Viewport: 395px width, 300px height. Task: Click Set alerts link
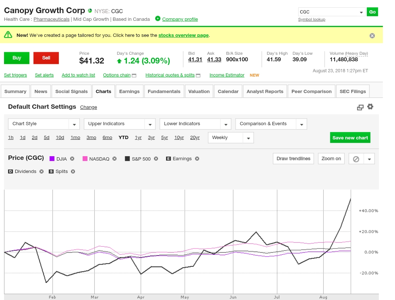tap(44, 75)
